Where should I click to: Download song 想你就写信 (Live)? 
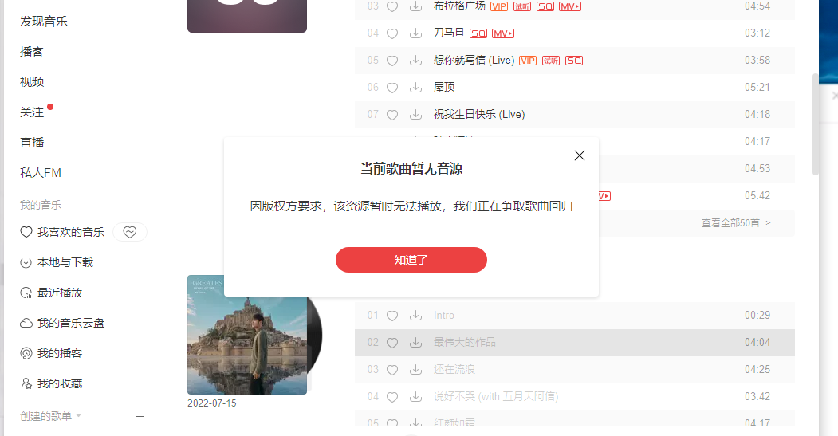tap(415, 61)
